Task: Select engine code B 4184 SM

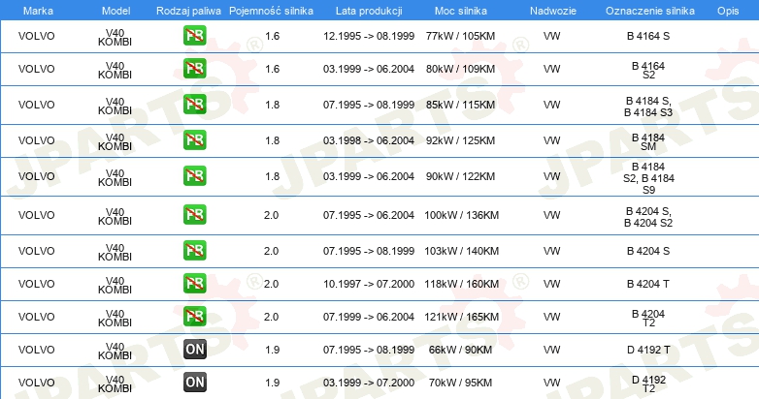Action: click(648, 142)
